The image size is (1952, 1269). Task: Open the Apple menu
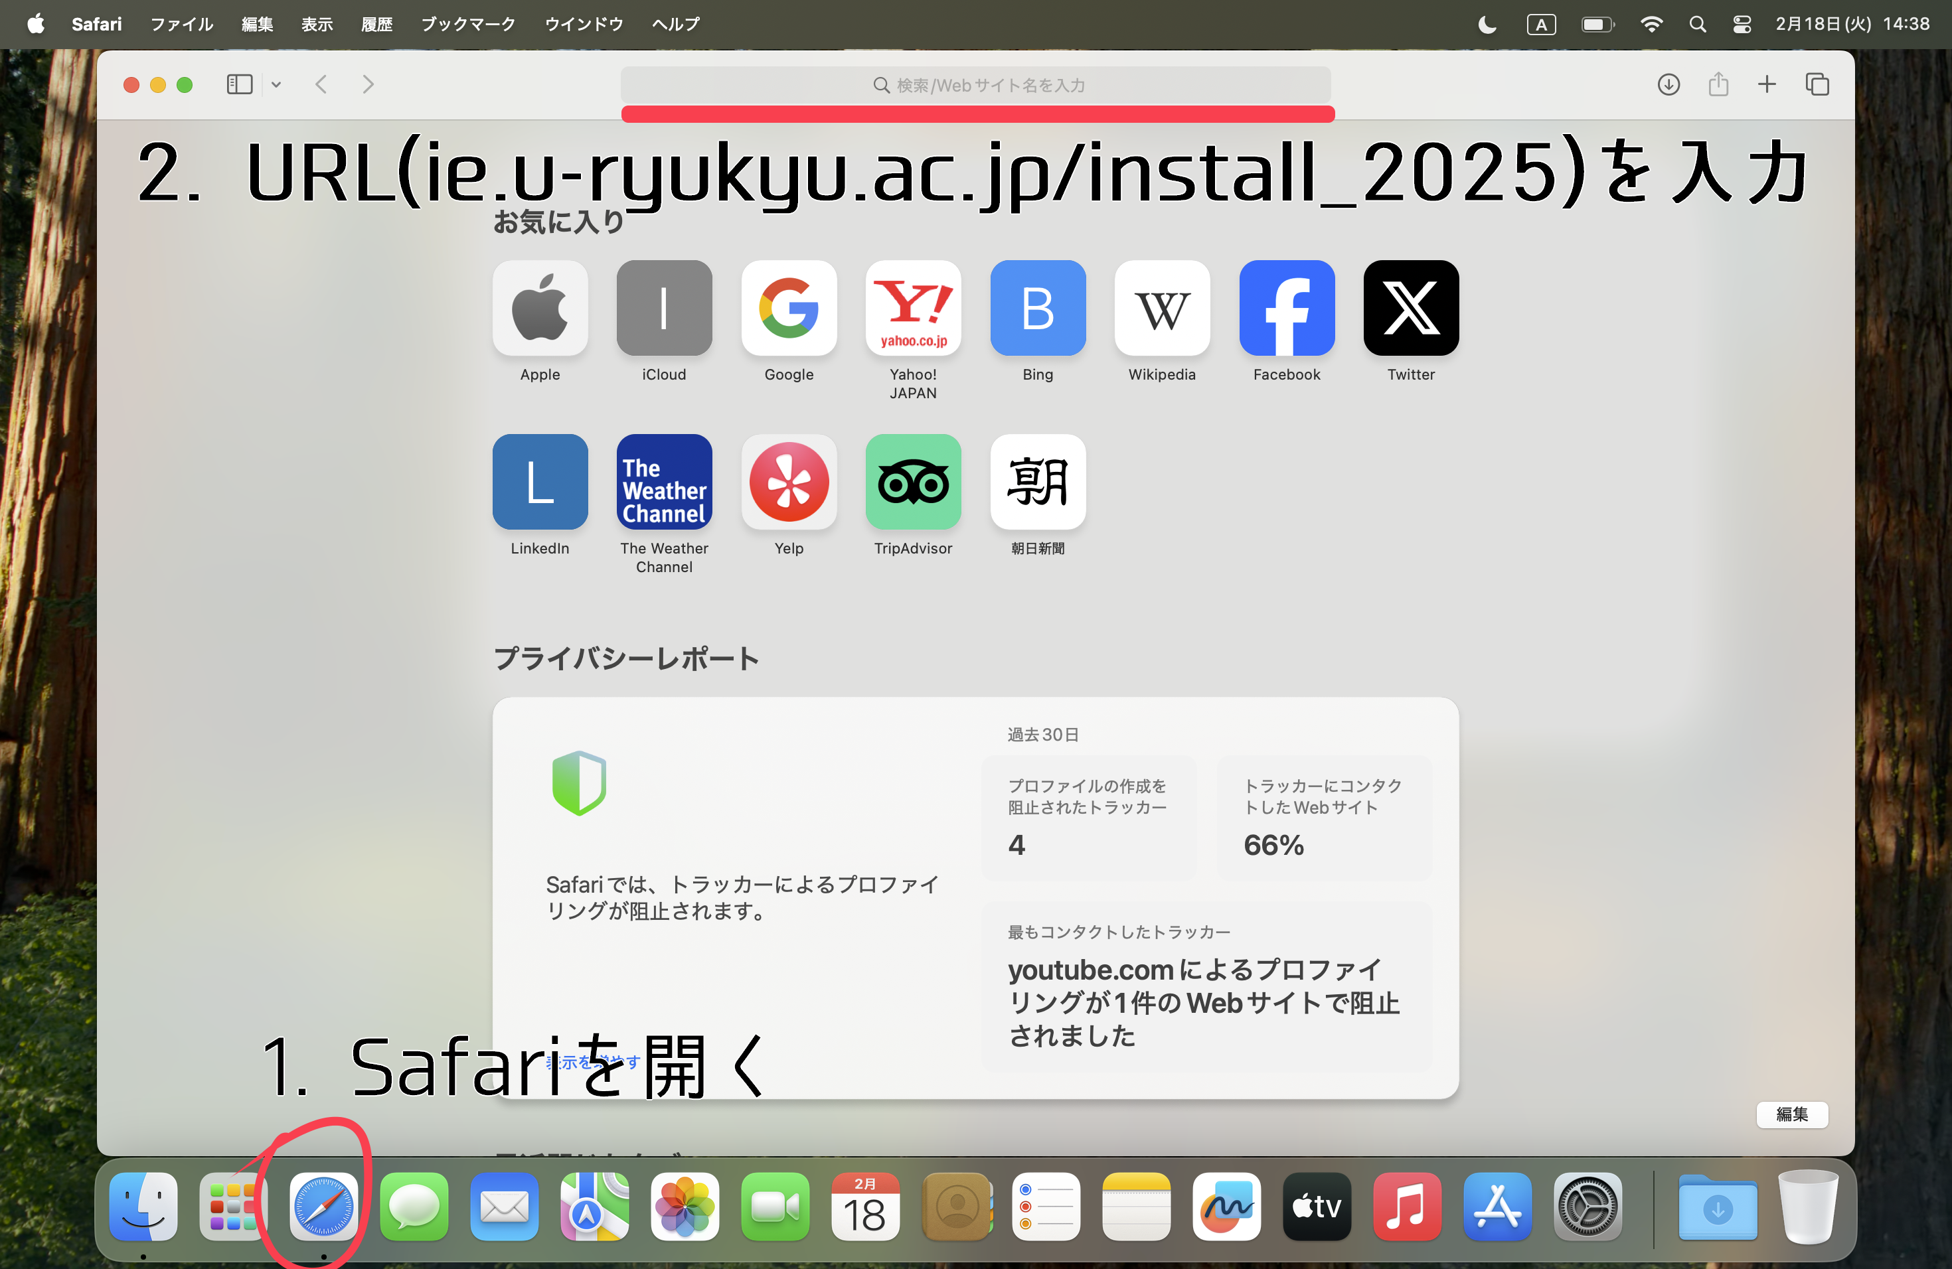coord(36,24)
